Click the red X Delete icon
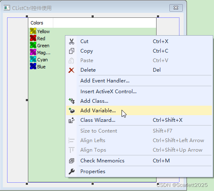 click(71, 70)
